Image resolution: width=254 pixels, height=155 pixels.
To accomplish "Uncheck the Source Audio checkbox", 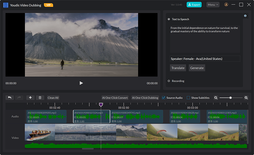I will [163, 97].
